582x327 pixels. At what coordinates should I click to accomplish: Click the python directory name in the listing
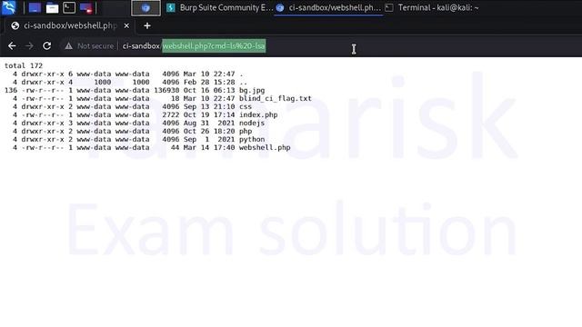point(252,139)
